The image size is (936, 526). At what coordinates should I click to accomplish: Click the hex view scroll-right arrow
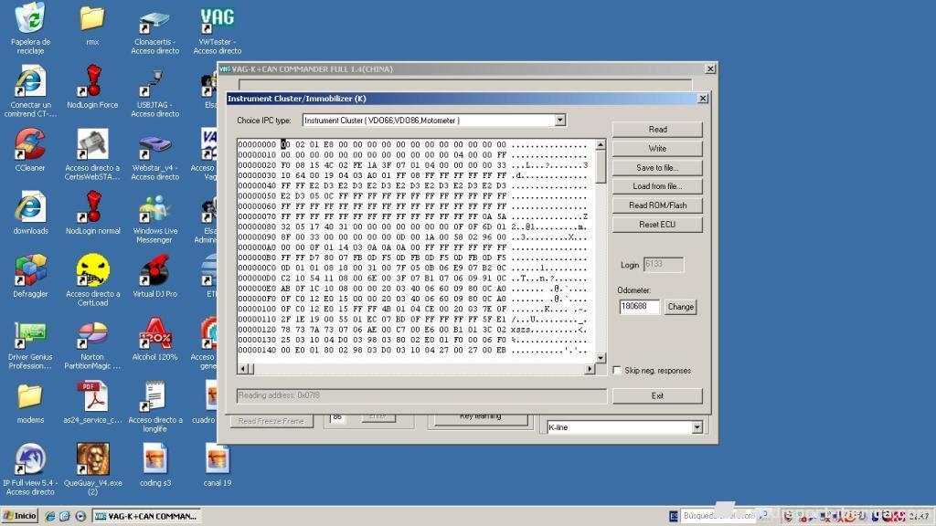(x=590, y=369)
